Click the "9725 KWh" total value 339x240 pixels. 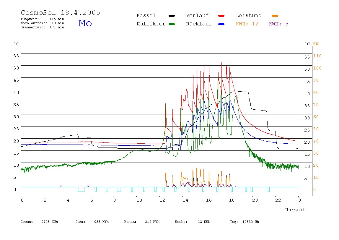tap(50, 222)
